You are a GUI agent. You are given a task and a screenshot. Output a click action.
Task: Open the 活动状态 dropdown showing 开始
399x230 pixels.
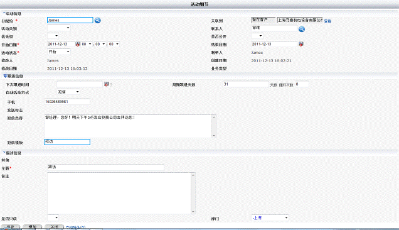(x=59, y=52)
